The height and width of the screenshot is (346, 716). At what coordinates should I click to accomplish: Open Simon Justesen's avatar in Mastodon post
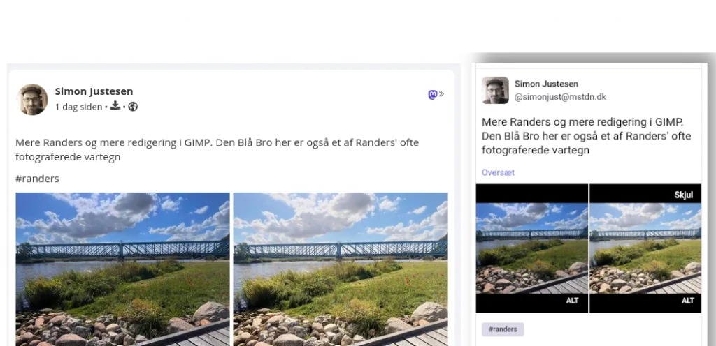[495, 90]
